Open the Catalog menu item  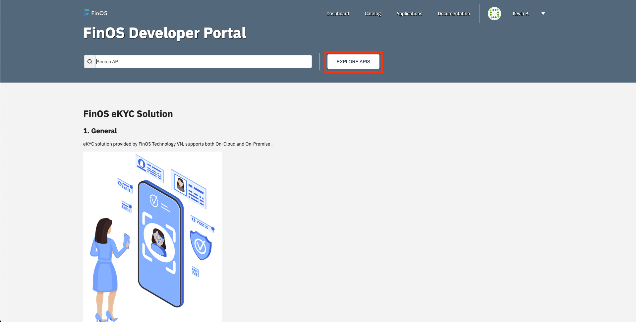pyautogui.click(x=373, y=14)
